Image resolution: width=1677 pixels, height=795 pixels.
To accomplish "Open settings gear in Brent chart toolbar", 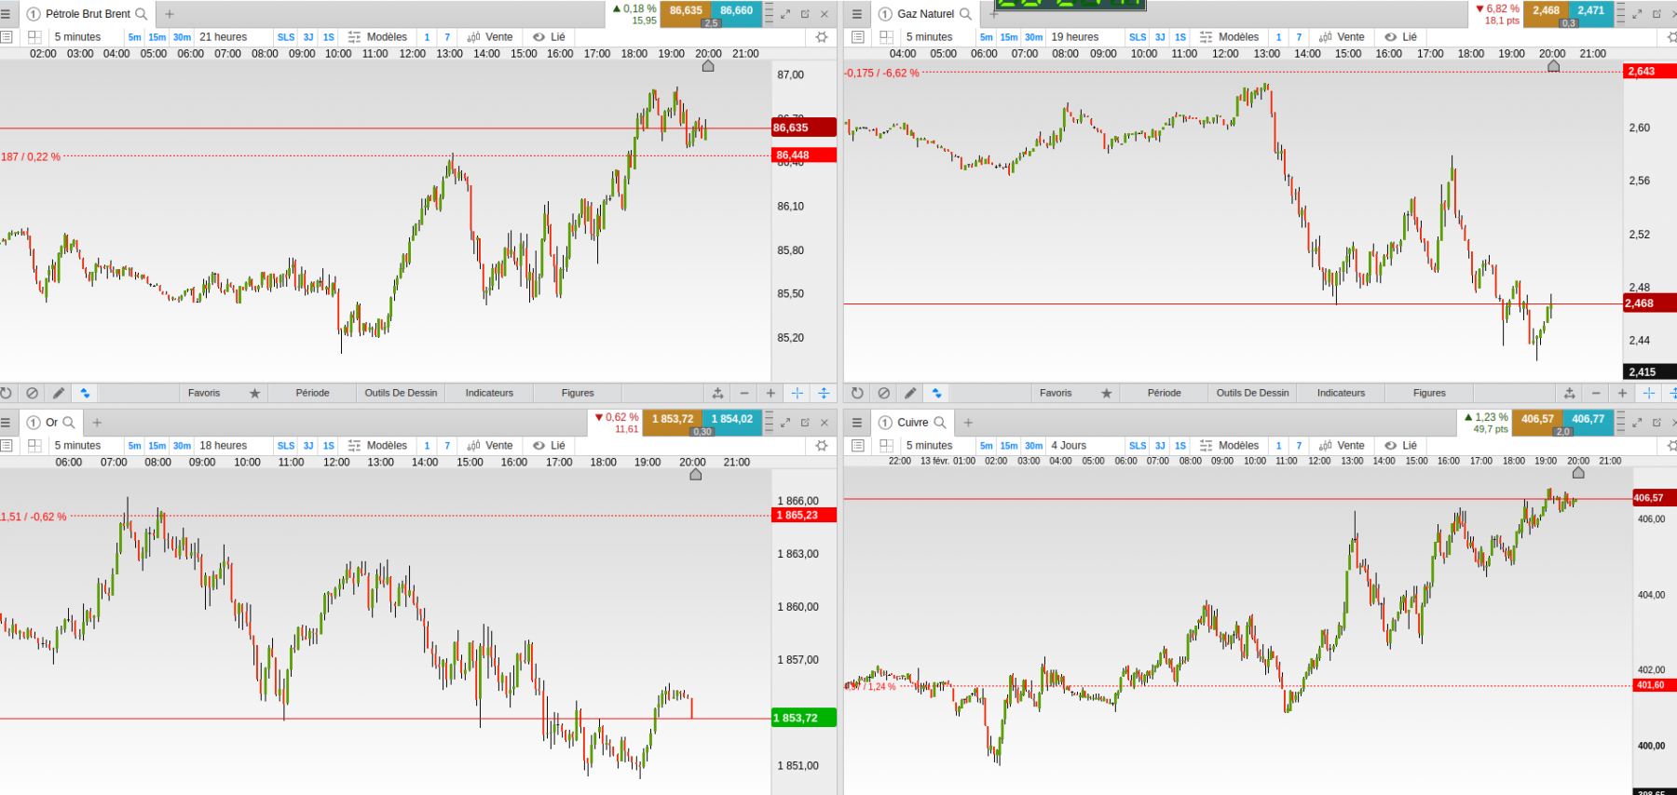I will pos(822,37).
